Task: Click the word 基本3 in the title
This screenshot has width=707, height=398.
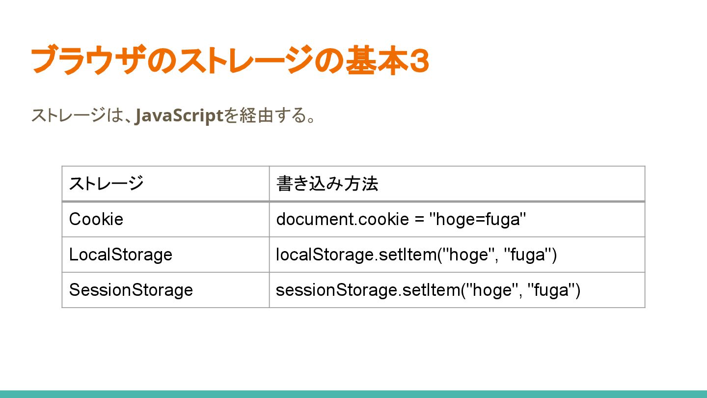Action: point(387,61)
